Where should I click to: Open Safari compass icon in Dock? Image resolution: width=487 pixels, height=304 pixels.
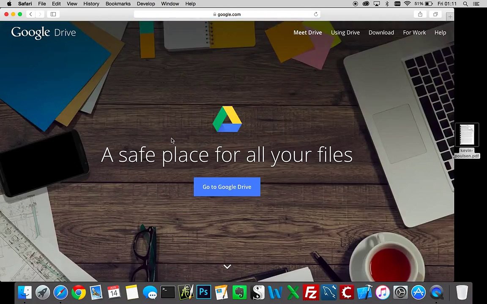pos(60,292)
